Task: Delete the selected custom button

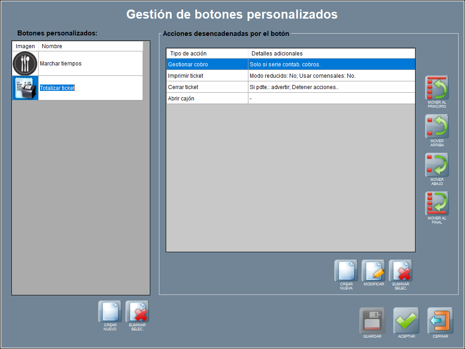Action: pos(137,312)
